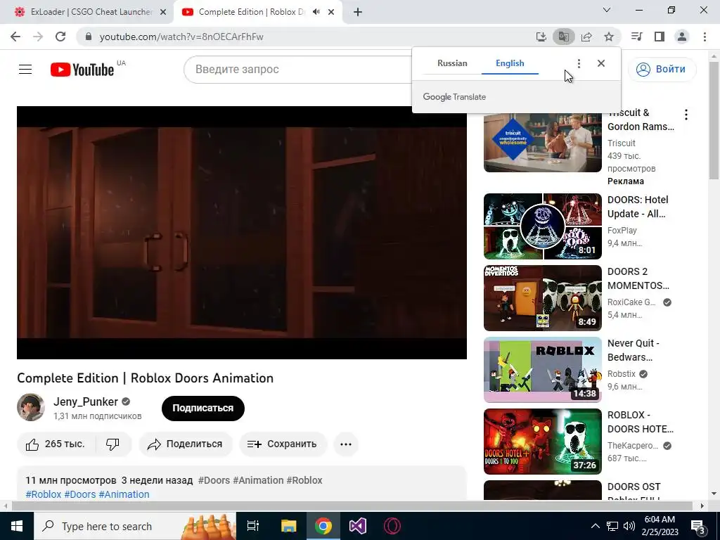Like the video (265 тыс.)

coord(56,444)
